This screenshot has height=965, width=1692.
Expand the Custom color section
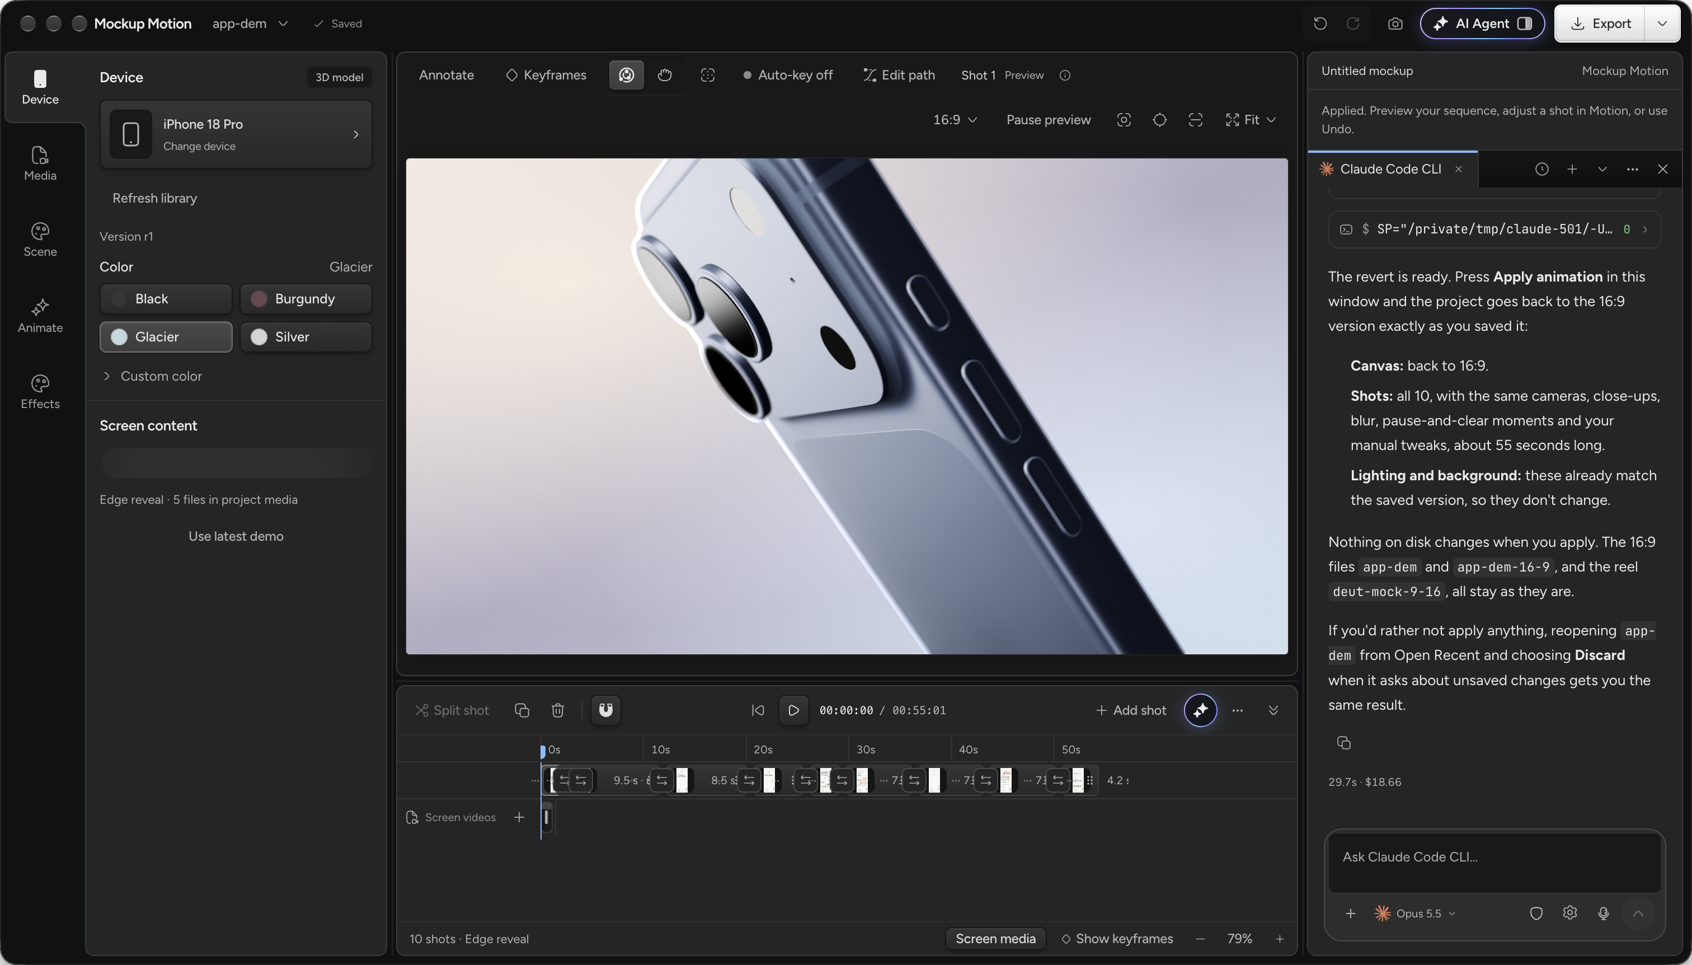coord(152,376)
